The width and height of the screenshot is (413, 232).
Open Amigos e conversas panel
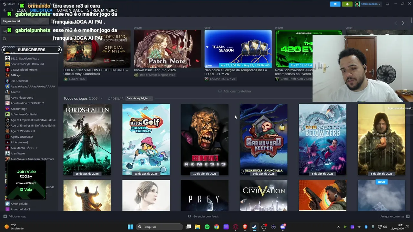pos(395,217)
